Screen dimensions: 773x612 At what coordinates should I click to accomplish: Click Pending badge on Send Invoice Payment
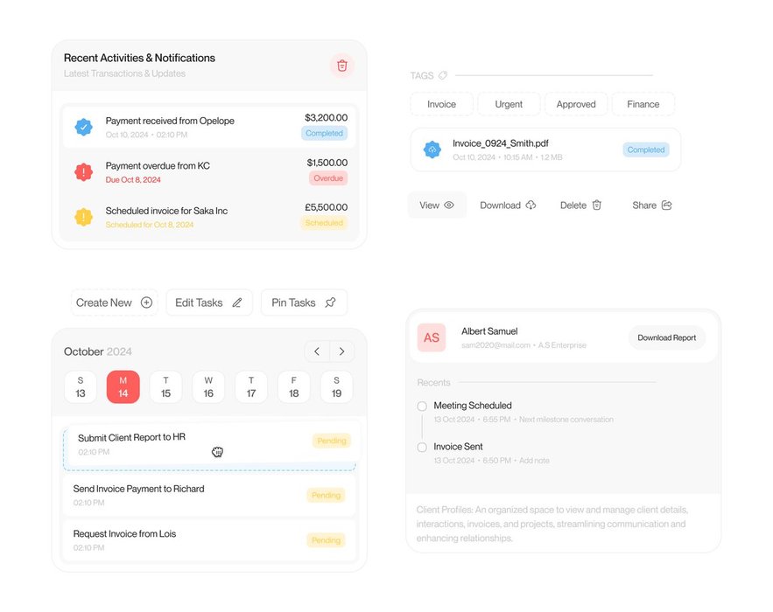[x=326, y=495]
